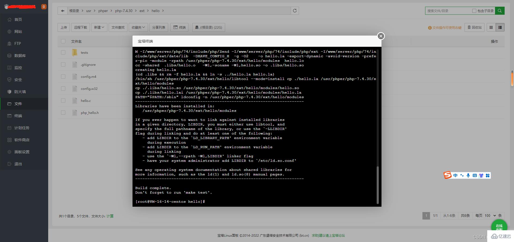Click the Sogou input method S icon

pyautogui.click(x=448, y=175)
